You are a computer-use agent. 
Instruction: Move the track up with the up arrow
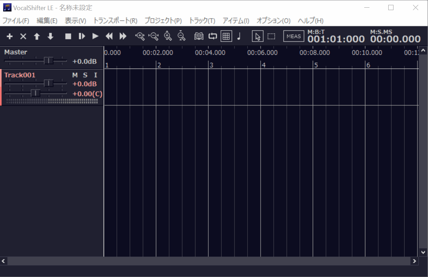[37, 36]
